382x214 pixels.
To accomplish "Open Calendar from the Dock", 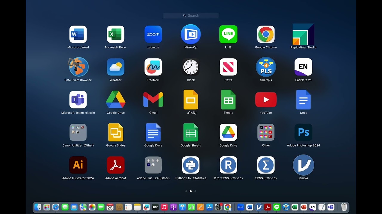I will tap(110, 207).
